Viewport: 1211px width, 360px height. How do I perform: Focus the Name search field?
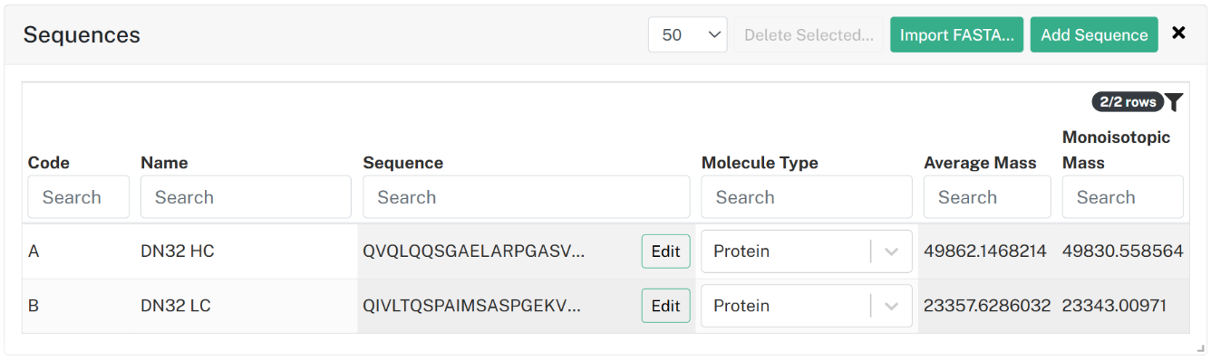click(246, 197)
